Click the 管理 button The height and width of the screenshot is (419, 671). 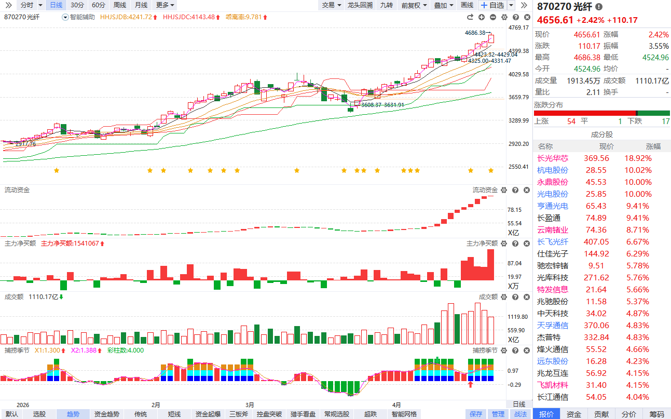[498, 414]
